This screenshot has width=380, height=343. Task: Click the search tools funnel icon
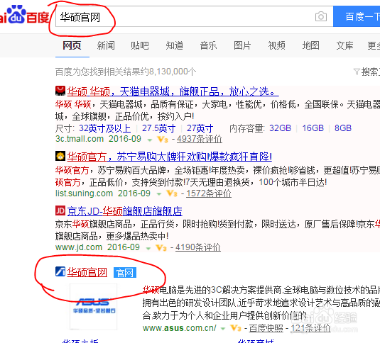point(357,72)
